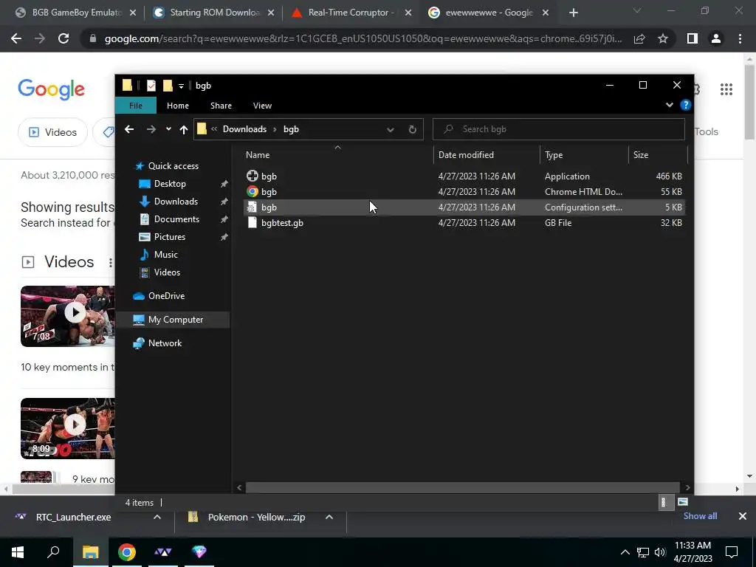Open Music in navigation pane
This screenshot has height=567, width=756.
click(165, 255)
